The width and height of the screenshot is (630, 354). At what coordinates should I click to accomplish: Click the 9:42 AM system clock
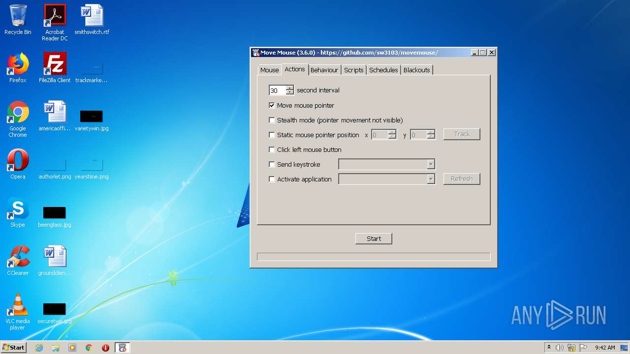[605, 348]
